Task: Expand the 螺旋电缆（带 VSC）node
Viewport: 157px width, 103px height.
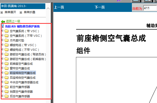Action: [x=2, y=45]
